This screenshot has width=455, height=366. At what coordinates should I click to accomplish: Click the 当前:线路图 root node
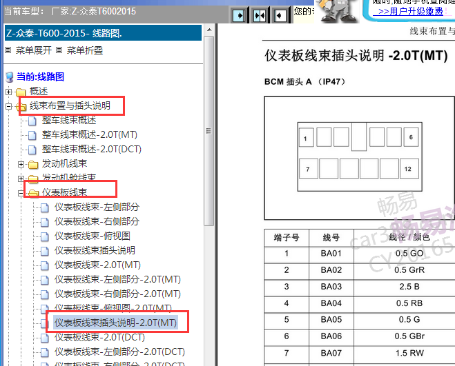tap(40, 77)
